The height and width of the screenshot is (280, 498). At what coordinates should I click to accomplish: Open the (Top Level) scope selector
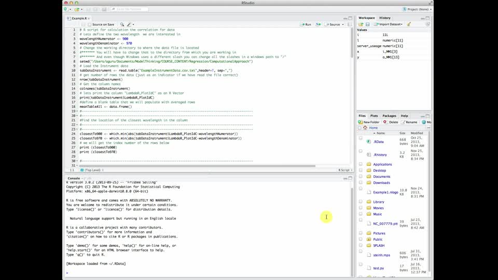click(x=92, y=170)
